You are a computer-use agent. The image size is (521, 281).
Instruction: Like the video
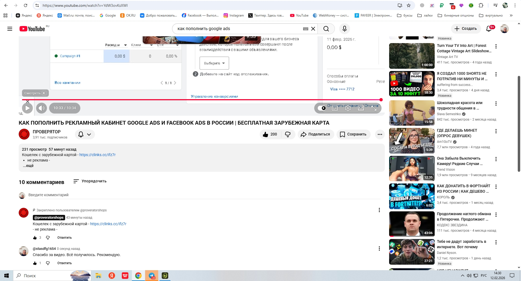pyautogui.click(x=270, y=134)
